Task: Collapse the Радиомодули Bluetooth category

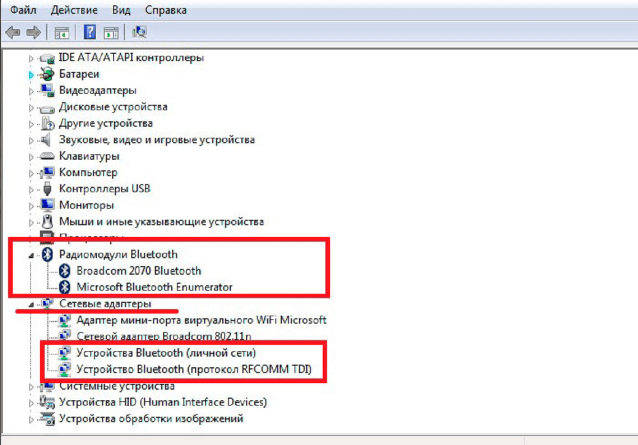Action: (31, 256)
